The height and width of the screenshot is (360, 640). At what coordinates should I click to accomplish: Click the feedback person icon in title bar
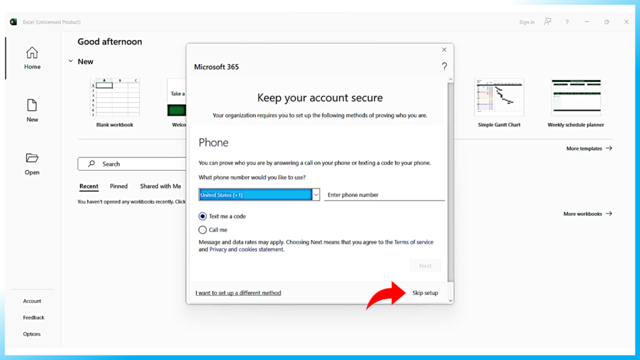point(547,22)
